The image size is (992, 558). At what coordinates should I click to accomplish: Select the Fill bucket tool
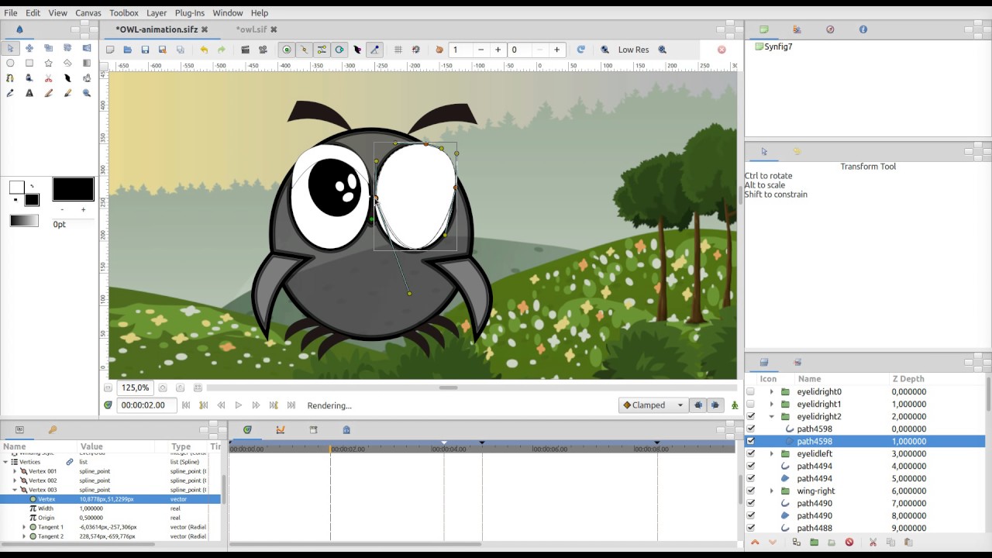click(29, 78)
